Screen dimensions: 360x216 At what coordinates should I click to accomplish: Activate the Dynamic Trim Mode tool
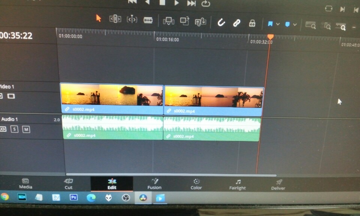coord(132,19)
